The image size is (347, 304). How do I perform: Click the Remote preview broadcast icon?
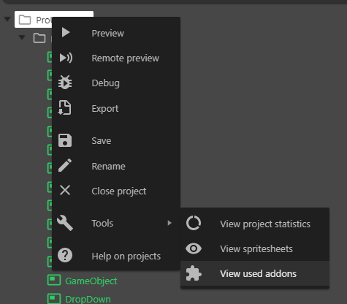pos(66,58)
